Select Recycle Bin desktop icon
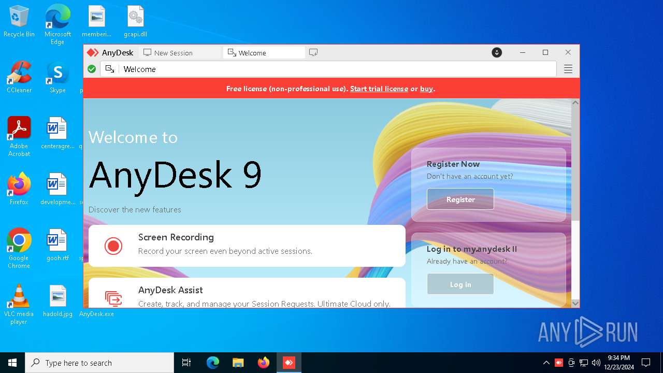 pos(19,22)
